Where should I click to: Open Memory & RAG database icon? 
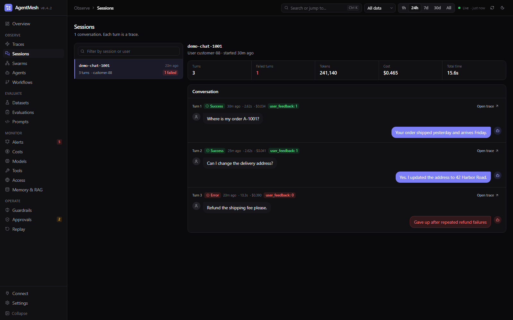click(x=7, y=190)
